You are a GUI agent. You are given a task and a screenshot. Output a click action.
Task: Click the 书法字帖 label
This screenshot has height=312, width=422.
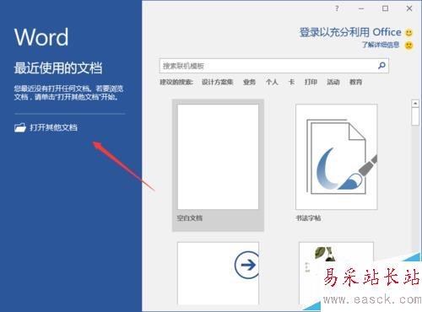308,218
